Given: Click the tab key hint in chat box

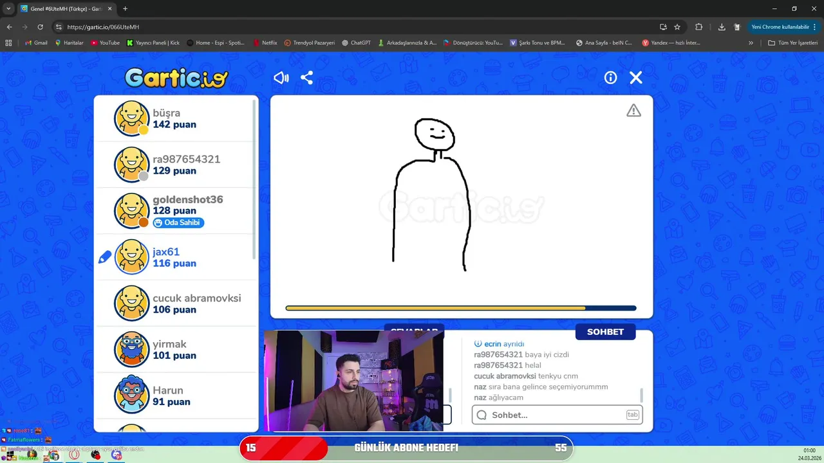Looking at the screenshot, I should tap(632, 415).
